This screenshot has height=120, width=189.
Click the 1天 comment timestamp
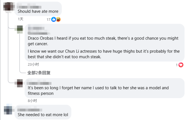tap(20, 19)
